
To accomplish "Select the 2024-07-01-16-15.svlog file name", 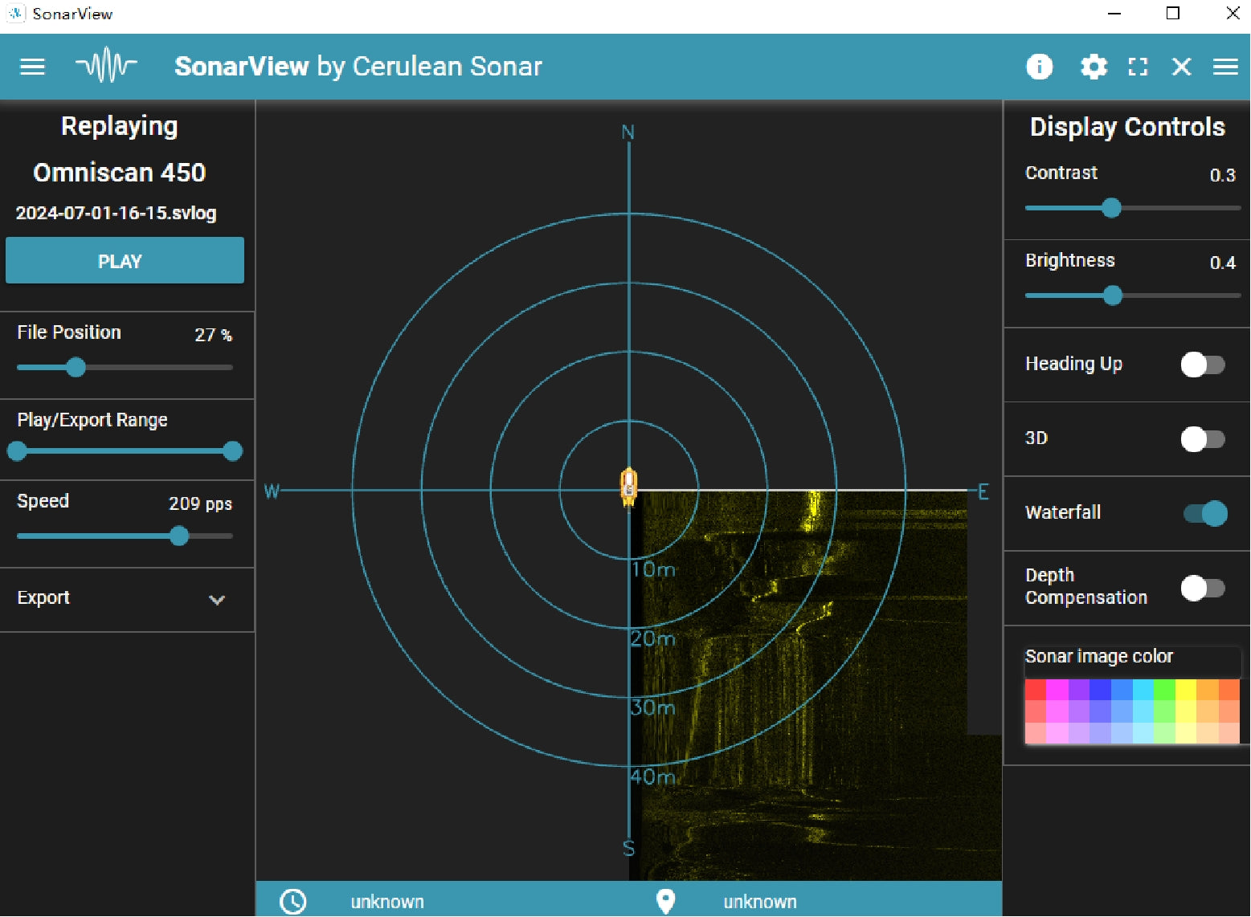I will pyautogui.click(x=116, y=213).
